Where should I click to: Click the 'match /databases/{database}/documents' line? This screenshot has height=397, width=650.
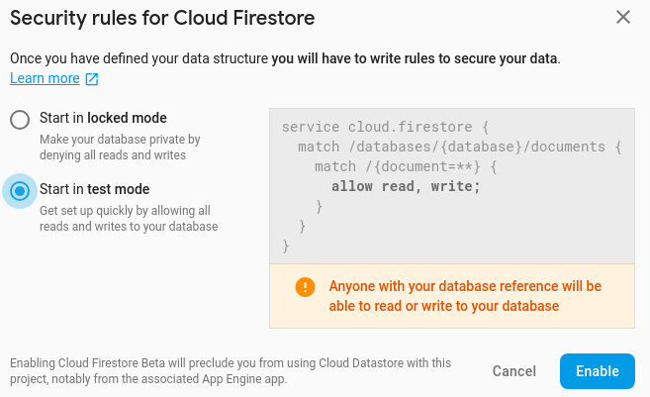460,147
